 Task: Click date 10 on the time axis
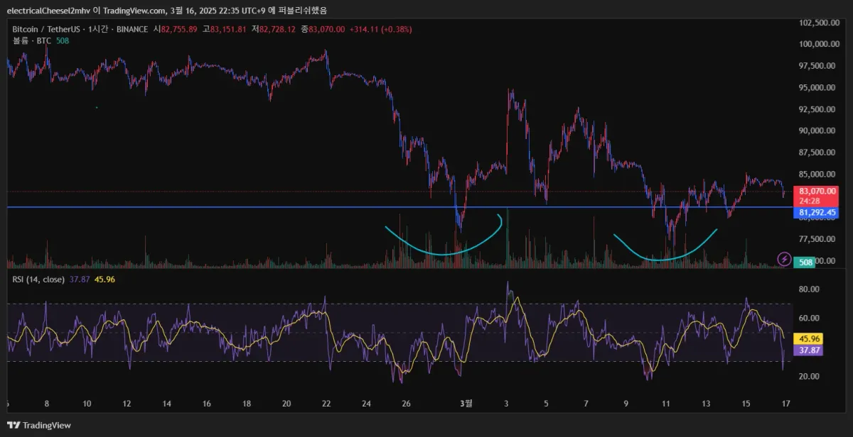(x=87, y=403)
